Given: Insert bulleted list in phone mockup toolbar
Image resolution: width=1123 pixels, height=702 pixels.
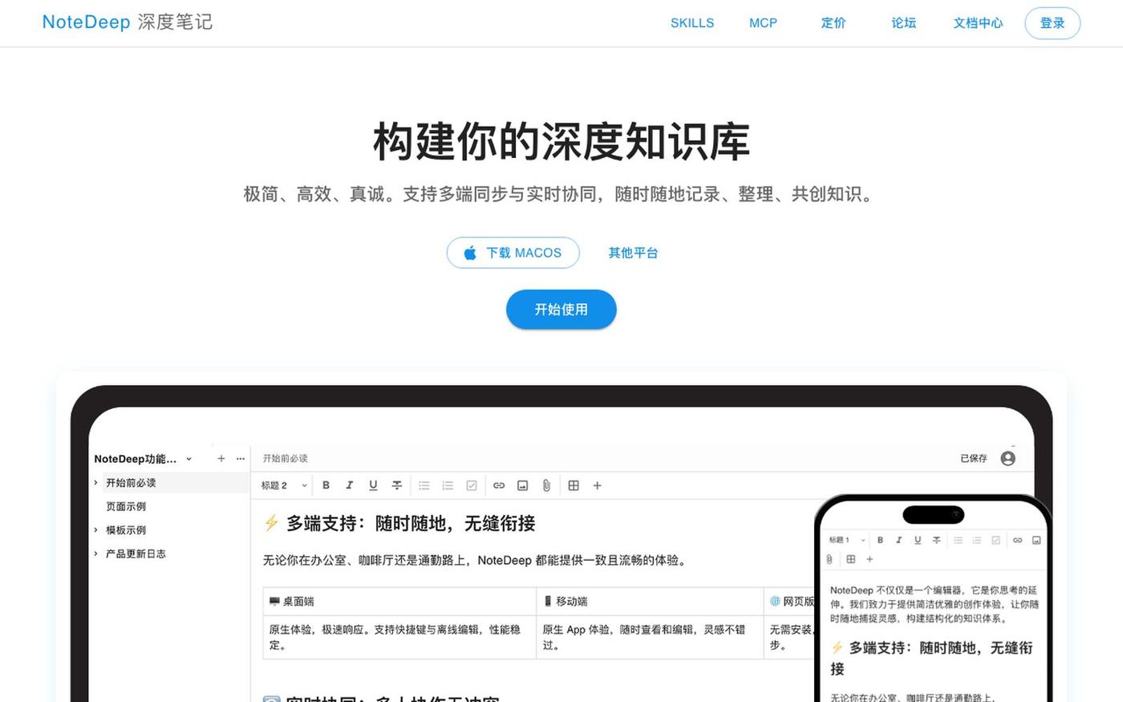Looking at the screenshot, I should tap(958, 540).
